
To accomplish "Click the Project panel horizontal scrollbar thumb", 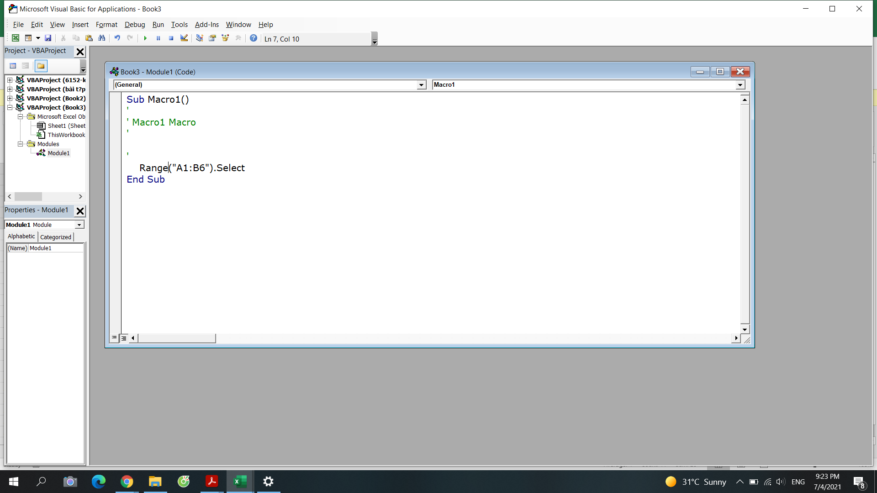I will pyautogui.click(x=28, y=196).
